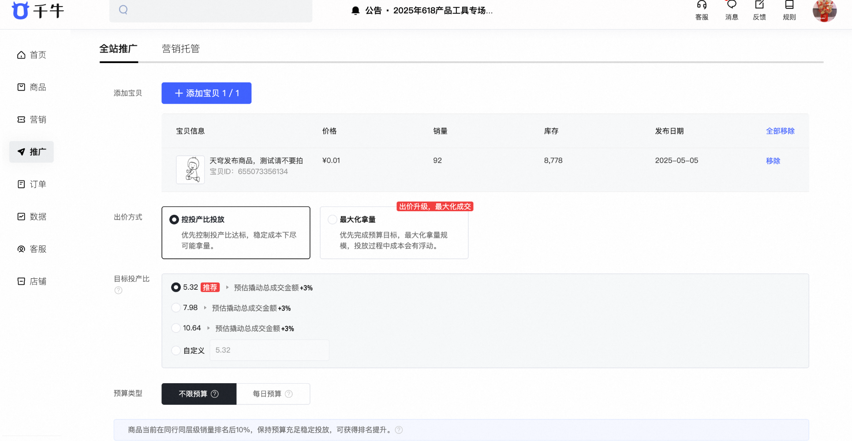The image size is (852, 441).
Task: Open 营销 in the sidebar
Action: pos(31,120)
